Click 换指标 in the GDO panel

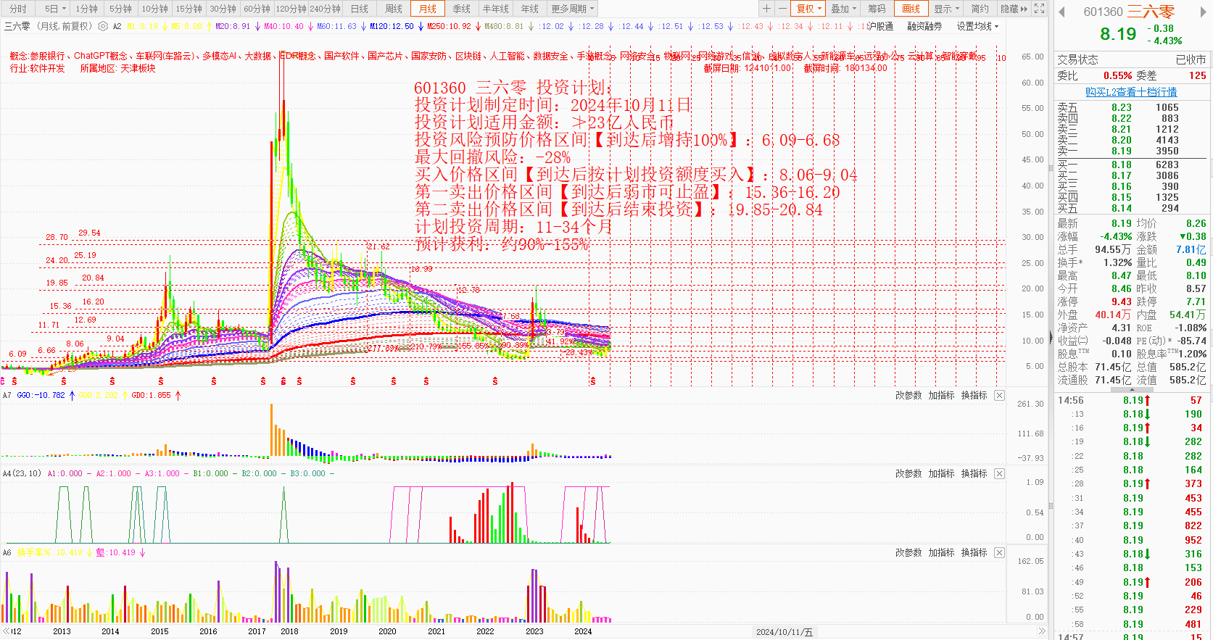tap(974, 395)
